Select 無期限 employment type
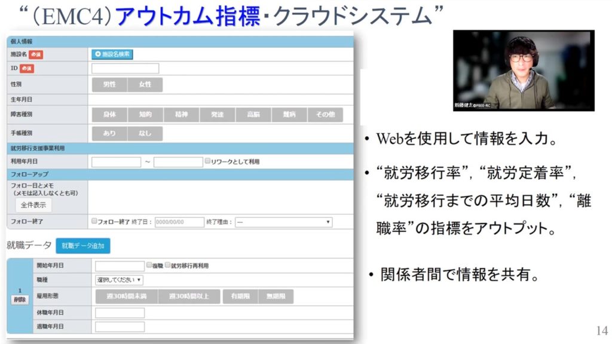Viewport: 612px width, 344px height. click(x=277, y=296)
